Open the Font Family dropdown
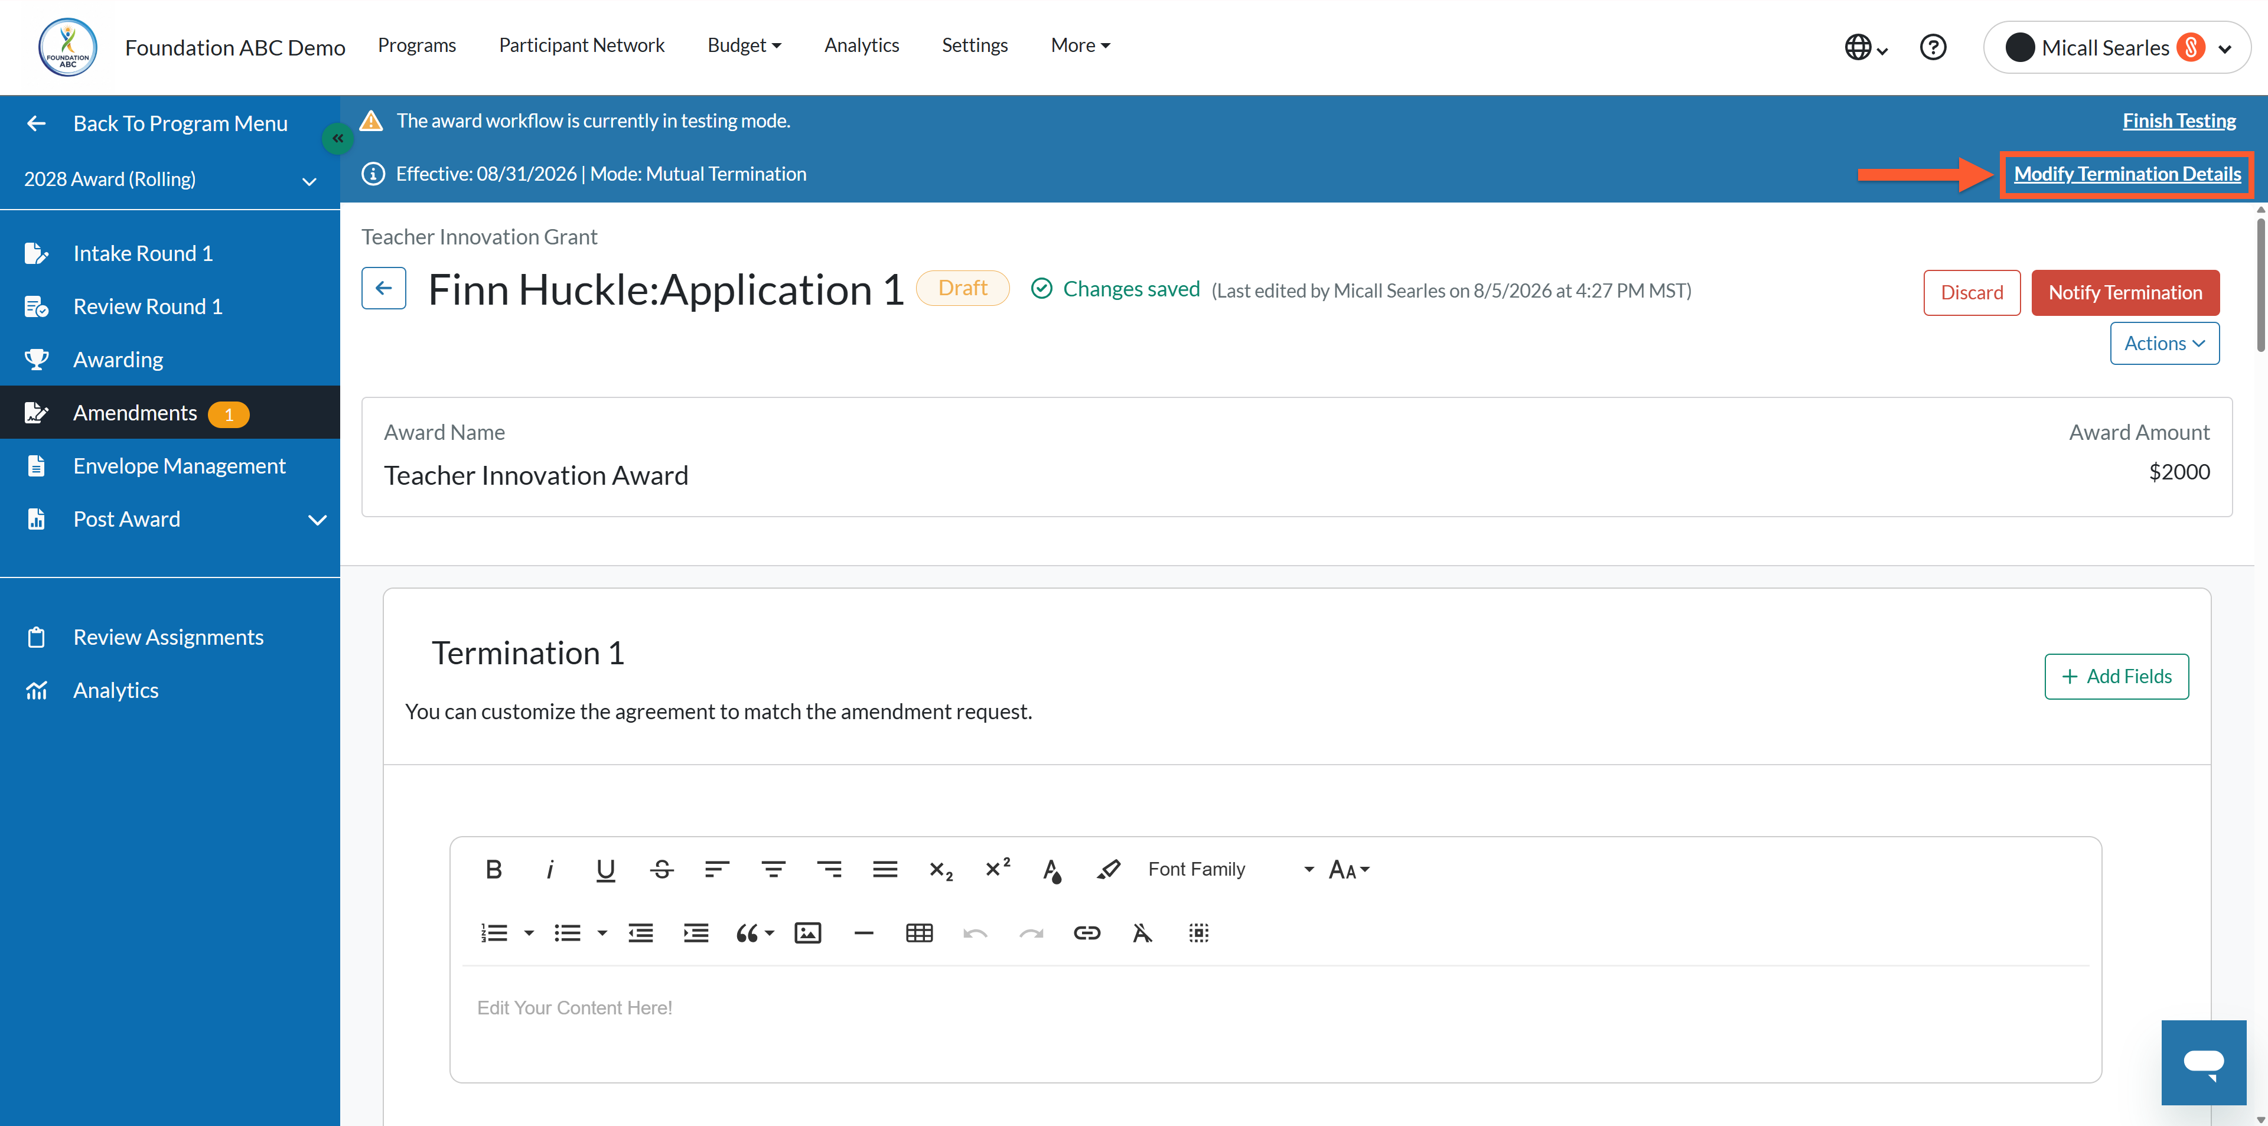 (x=1231, y=870)
